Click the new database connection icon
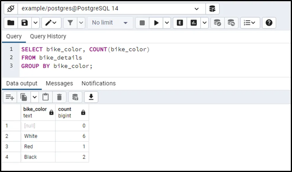 coord(212,9)
